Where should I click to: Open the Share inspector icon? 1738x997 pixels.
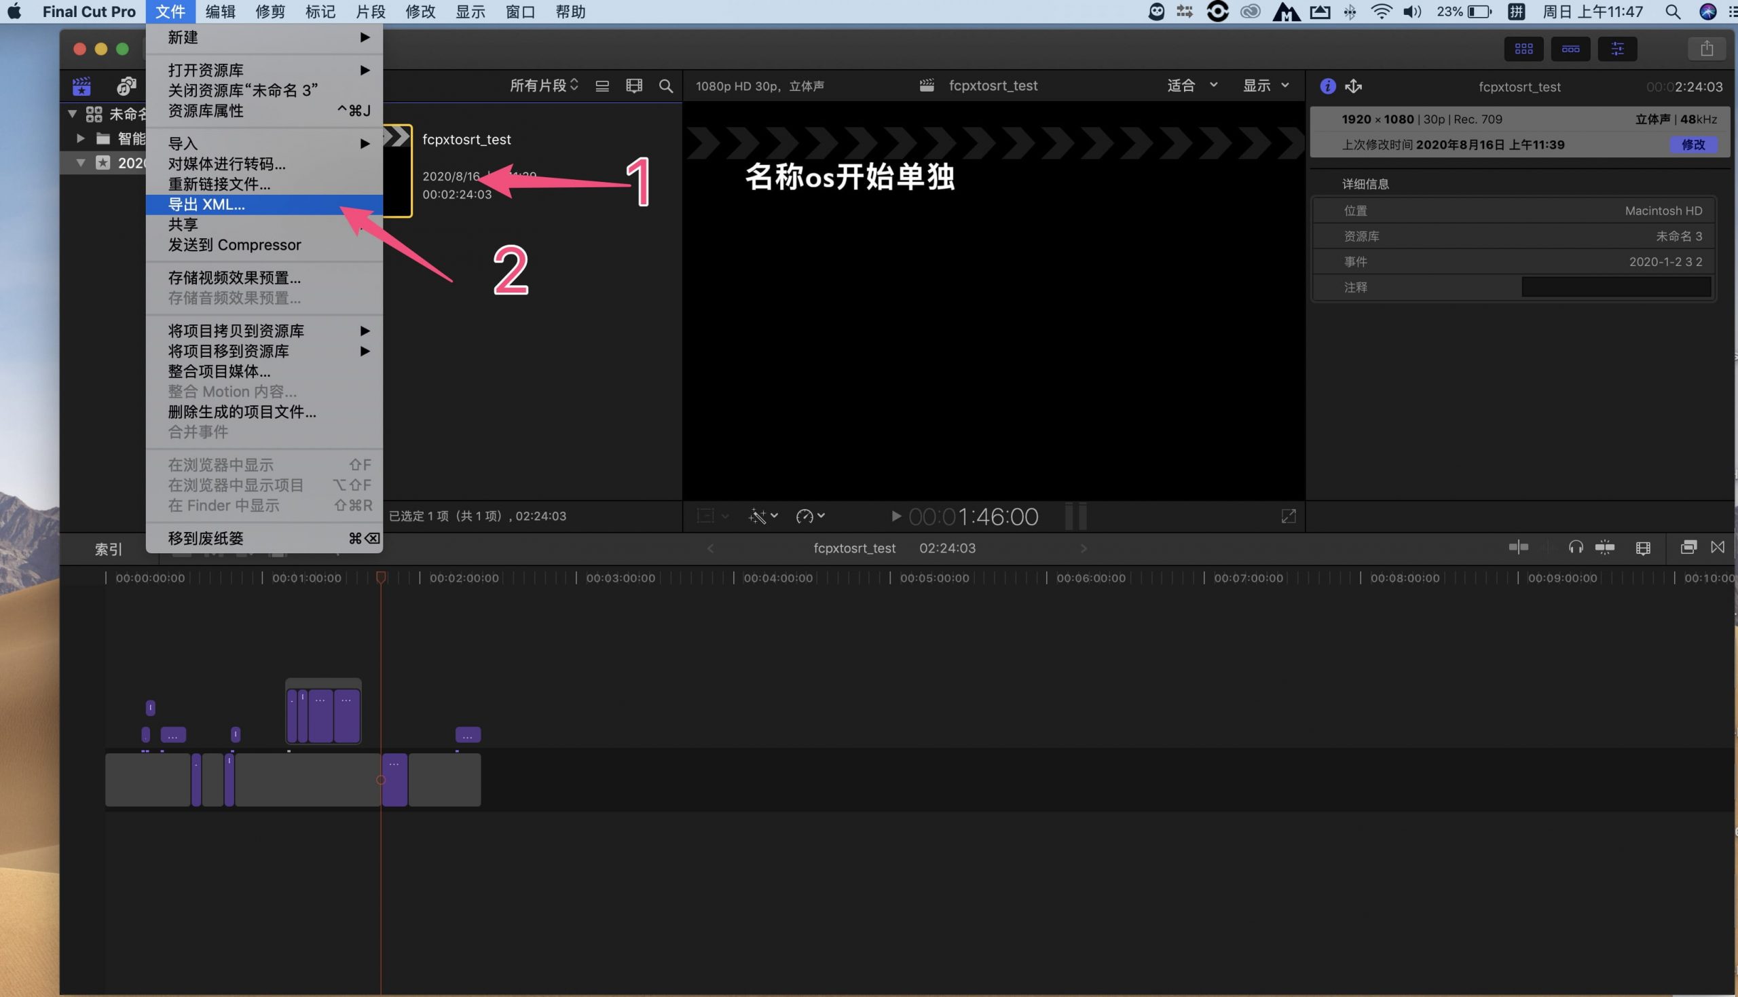point(1353,86)
